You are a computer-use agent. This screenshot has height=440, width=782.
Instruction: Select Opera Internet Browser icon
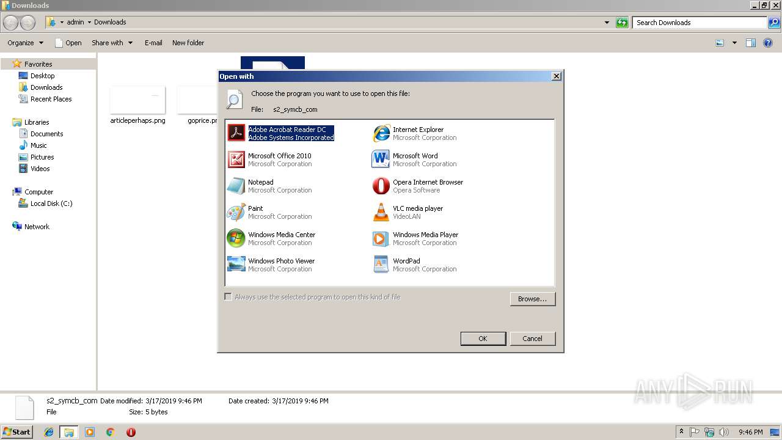pyautogui.click(x=381, y=185)
